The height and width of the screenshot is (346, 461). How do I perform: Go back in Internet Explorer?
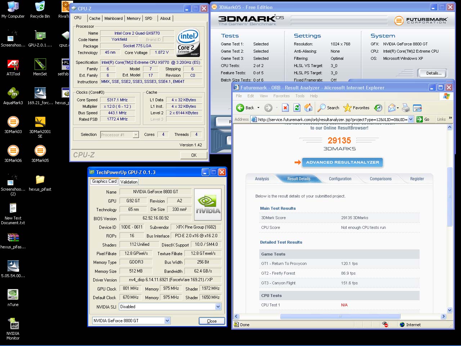pyautogui.click(x=245, y=108)
